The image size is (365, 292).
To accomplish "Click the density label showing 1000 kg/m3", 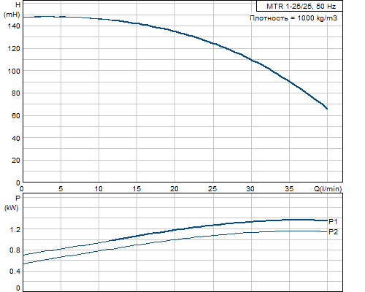I will pos(293,18).
